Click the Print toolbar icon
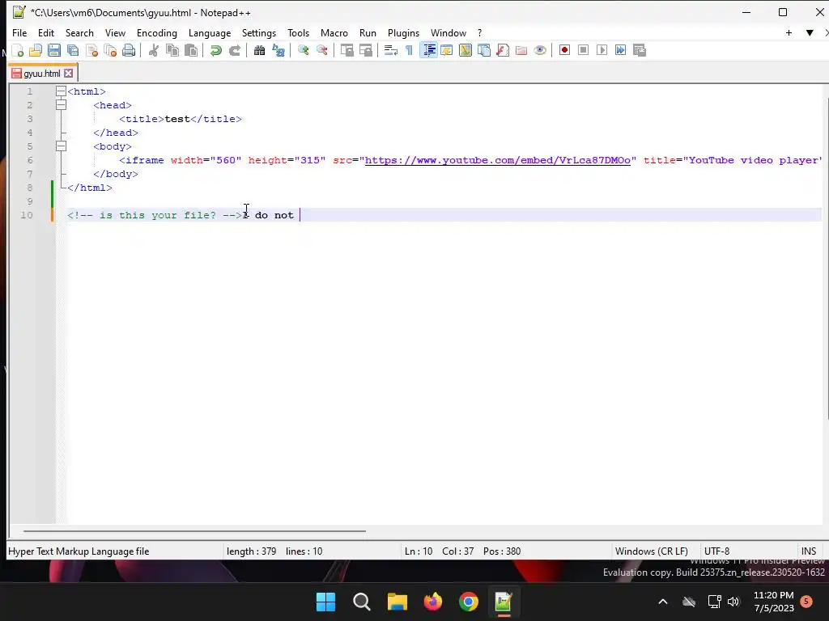 click(129, 50)
